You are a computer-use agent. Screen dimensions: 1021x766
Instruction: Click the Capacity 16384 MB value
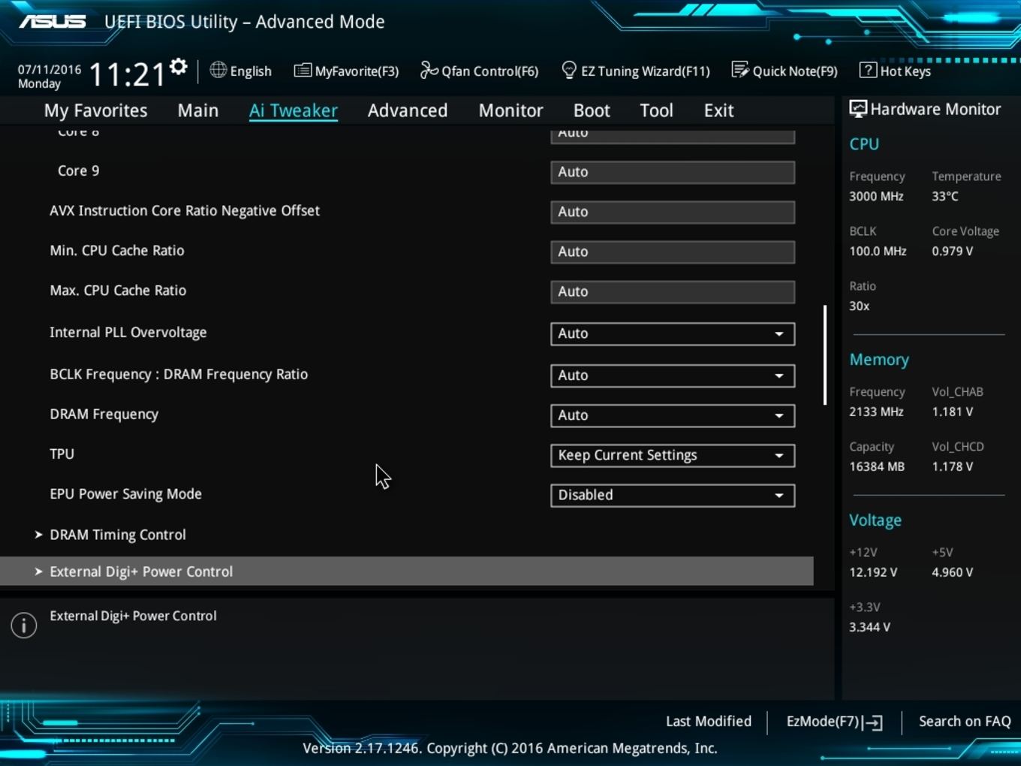[877, 466]
